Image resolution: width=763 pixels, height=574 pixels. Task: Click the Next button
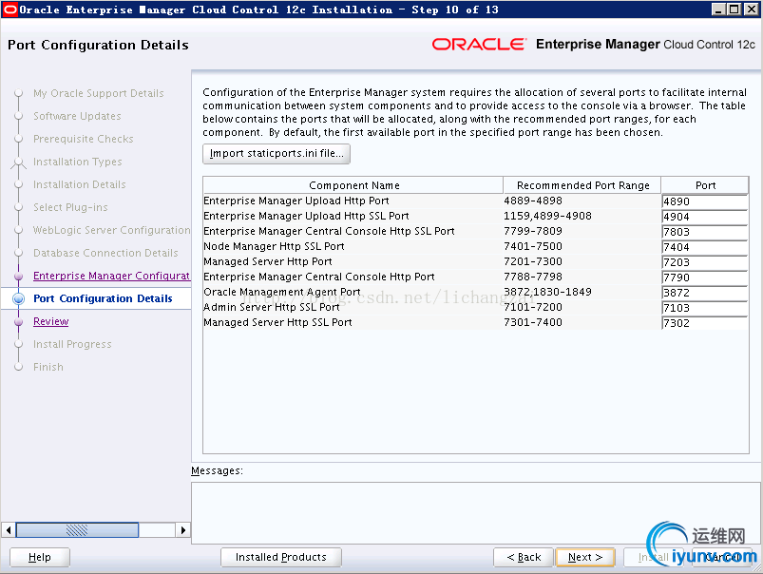(x=585, y=557)
